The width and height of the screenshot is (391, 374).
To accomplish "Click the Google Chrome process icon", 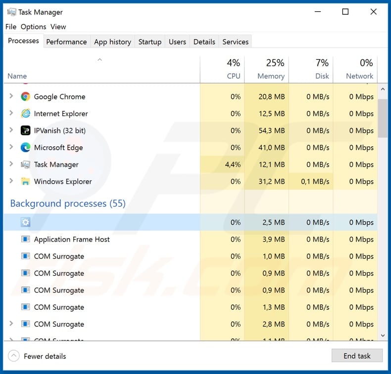I will (25, 96).
